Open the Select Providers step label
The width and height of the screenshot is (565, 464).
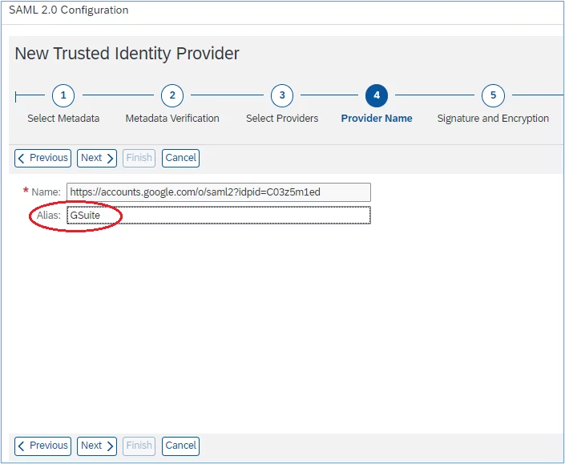[x=282, y=118]
